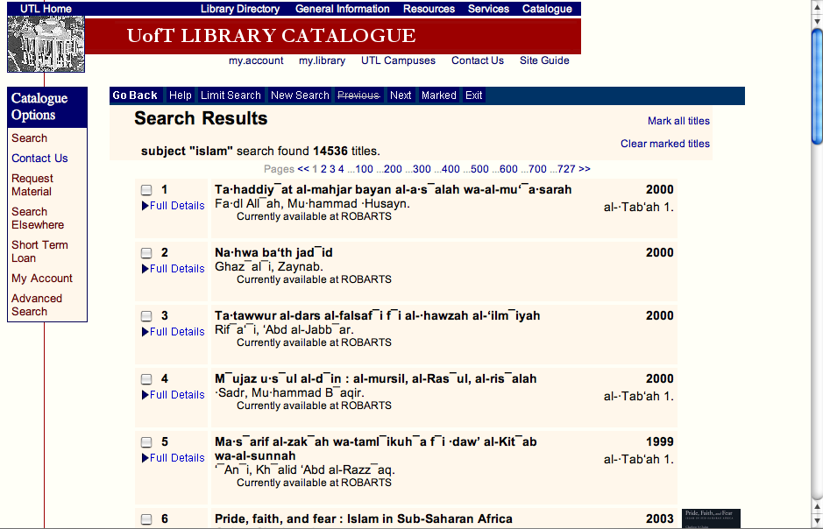
Task: Open Full Details for result 4
Action: click(174, 395)
